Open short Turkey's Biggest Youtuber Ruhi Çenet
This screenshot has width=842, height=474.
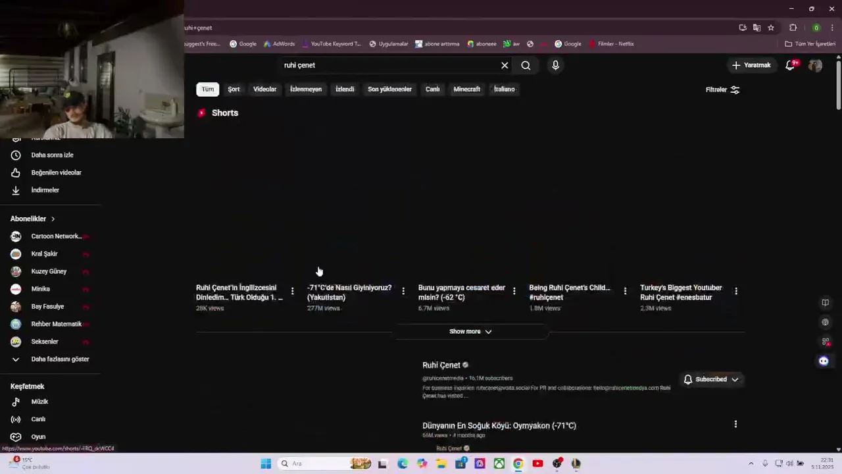pyautogui.click(x=681, y=292)
